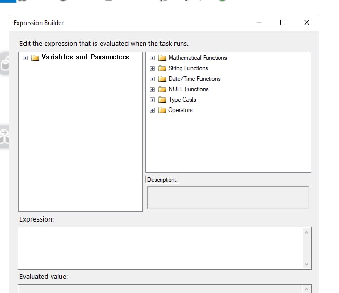Click Evaluated value scroll up arrow
Viewport: 339px width, 293px height.
point(306,289)
